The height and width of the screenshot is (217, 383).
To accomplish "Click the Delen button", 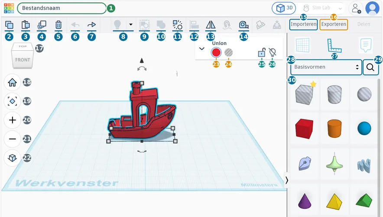I will click(364, 24).
